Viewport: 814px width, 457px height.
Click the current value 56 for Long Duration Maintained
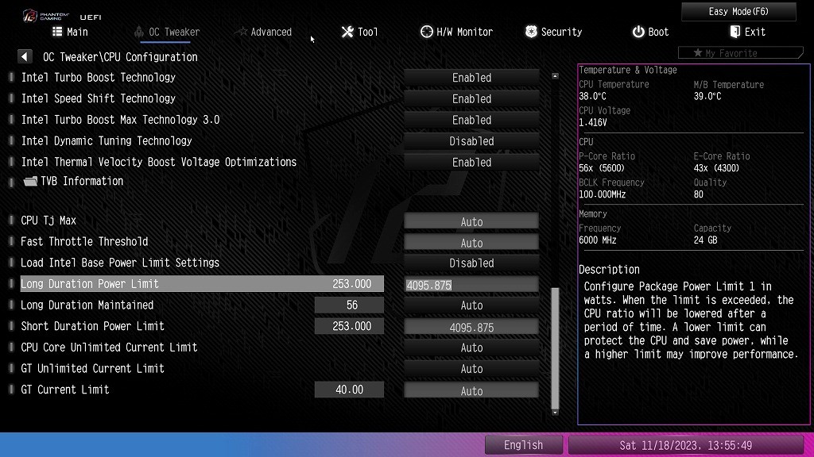pos(350,305)
